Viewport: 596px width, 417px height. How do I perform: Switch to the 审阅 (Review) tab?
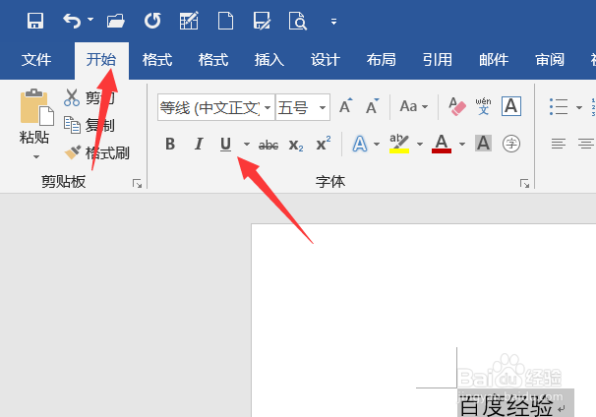[550, 60]
